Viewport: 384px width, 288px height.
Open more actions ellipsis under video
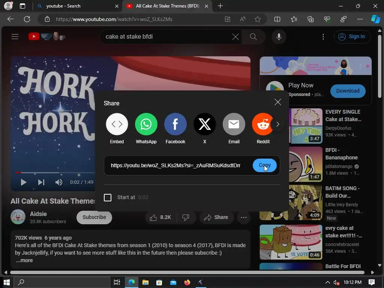(244, 217)
